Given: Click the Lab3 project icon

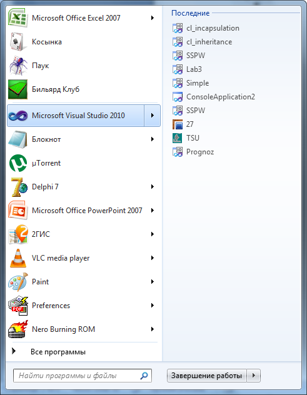Looking at the screenshot, I should [x=178, y=69].
